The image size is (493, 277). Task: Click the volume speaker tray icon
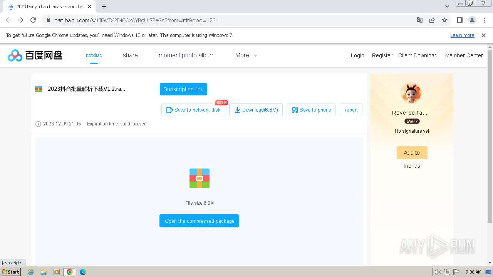[438, 272]
